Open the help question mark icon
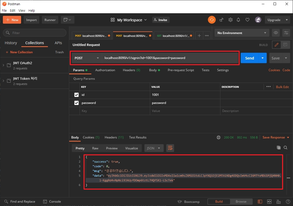The width and height of the screenshot is (293, 206). (x=288, y=202)
